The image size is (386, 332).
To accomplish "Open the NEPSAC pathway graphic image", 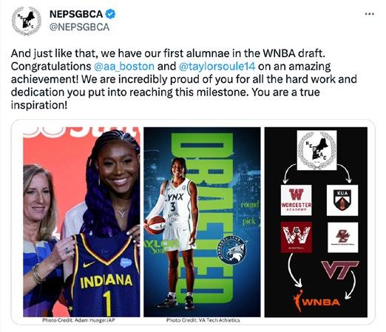I will 316,222.
